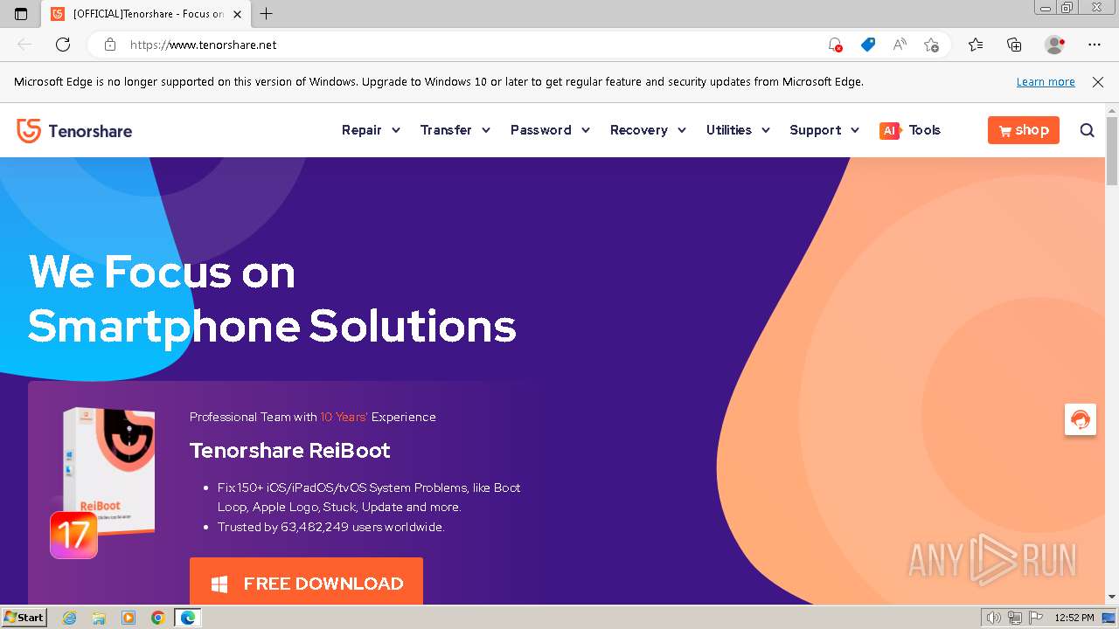Click the FREE DOWNLOAD button
Viewport: 1119px width, 629px height.
click(306, 582)
